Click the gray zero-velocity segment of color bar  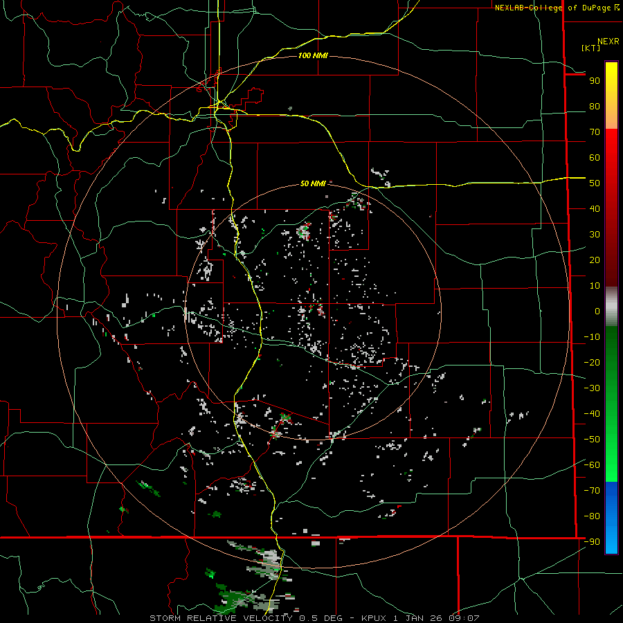coord(611,307)
